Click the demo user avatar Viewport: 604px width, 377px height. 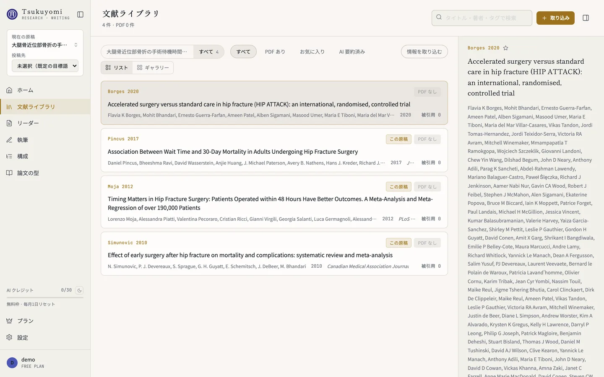pyautogui.click(x=12, y=363)
